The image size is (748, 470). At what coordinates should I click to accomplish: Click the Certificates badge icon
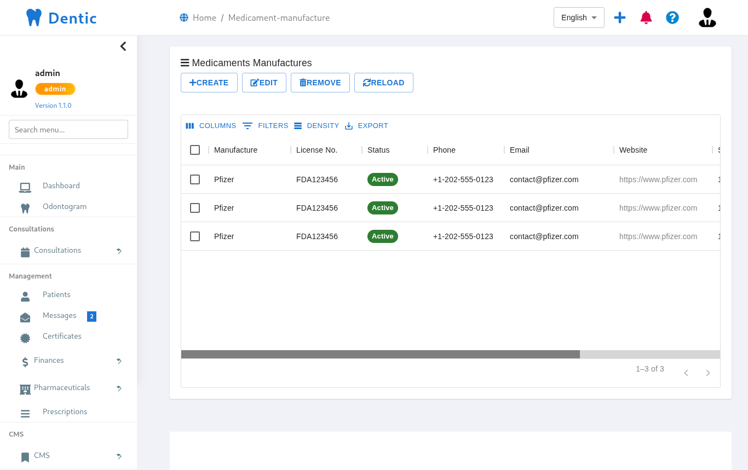[x=25, y=338]
